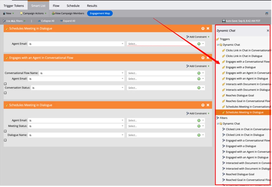
Task: Open Add Constraint in Engages with Agent trigger
Action: pyautogui.click(x=198, y=66)
